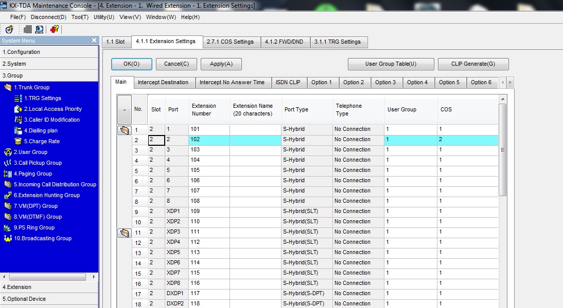Open the User Group Table(U)
This screenshot has width=563, height=308.
[x=391, y=64]
